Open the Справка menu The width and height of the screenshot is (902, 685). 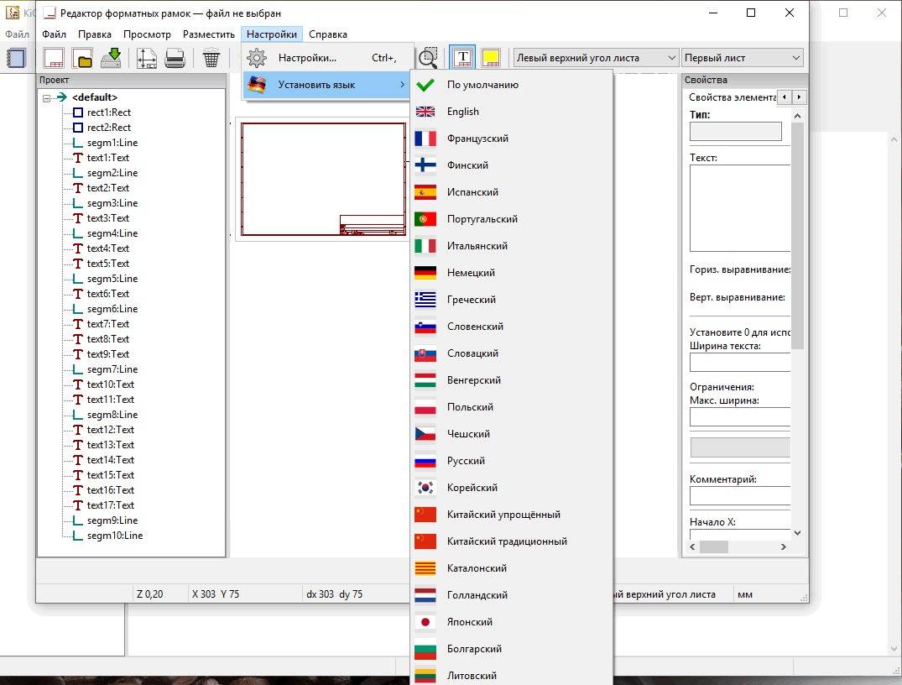click(327, 34)
